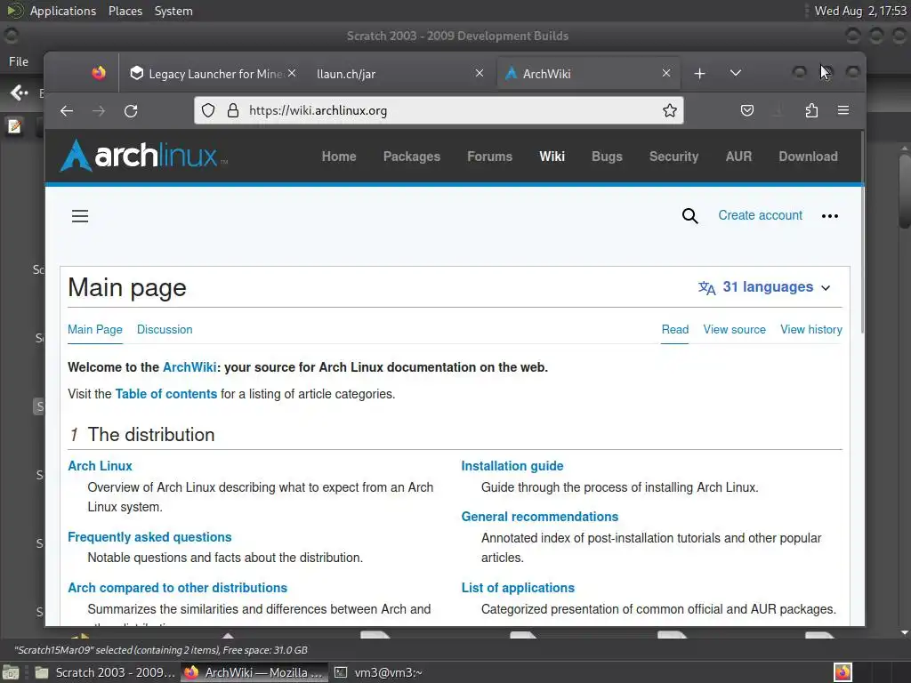Open General recommendations link
The height and width of the screenshot is (683, 911).
pos(539,517)
